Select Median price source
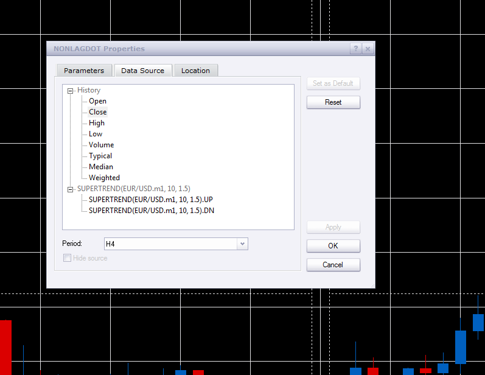Screen dimensions: 485x375 tap(101, 167)
